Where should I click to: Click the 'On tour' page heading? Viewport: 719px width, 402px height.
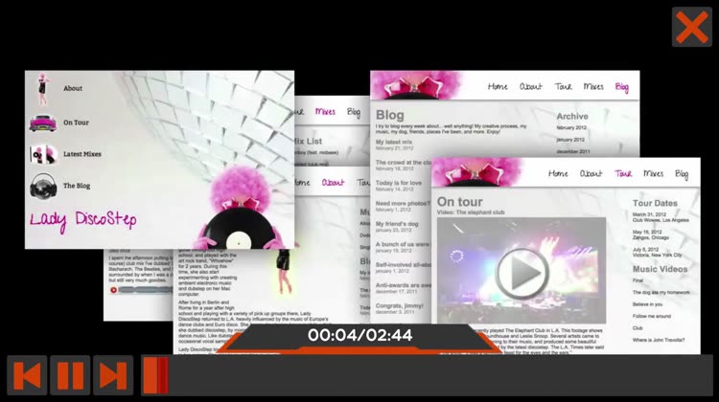click(459, 202)
